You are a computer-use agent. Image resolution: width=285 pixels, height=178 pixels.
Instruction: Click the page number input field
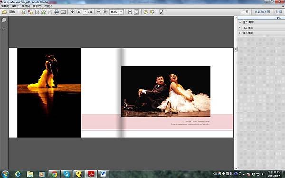point(85,12)
